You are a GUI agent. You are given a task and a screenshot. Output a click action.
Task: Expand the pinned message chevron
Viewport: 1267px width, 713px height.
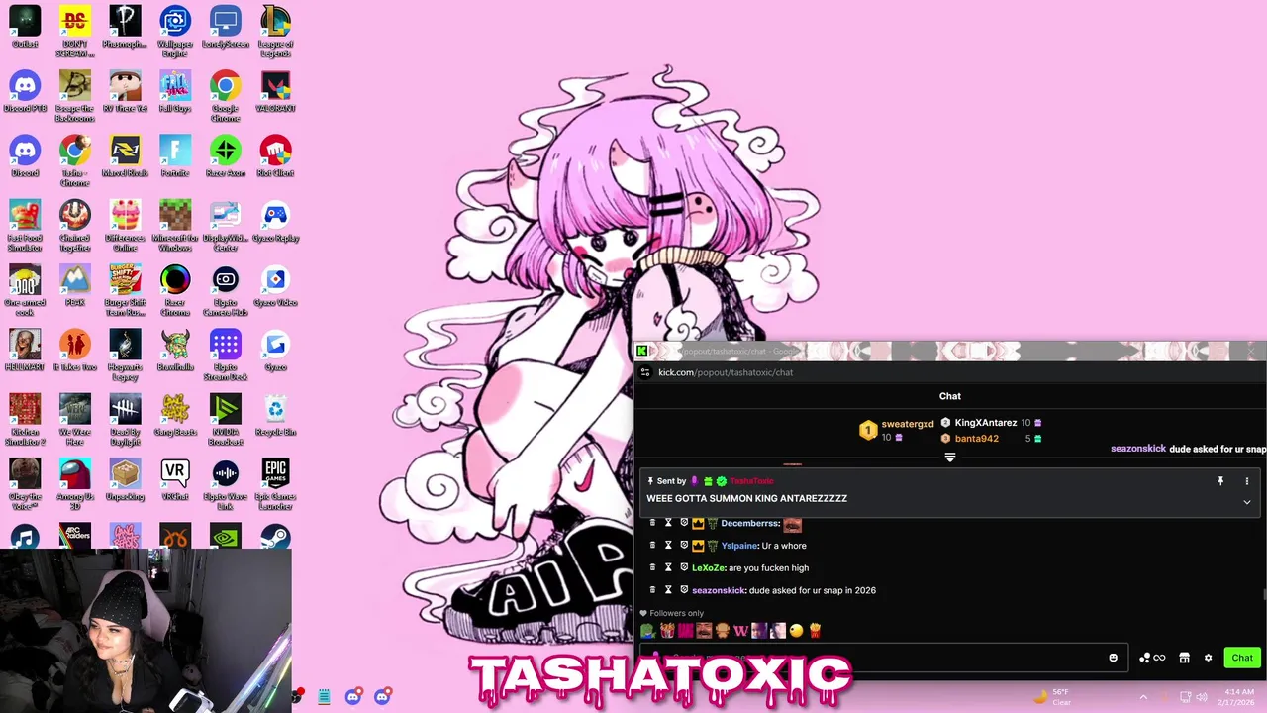click(x=1246, y=502)
